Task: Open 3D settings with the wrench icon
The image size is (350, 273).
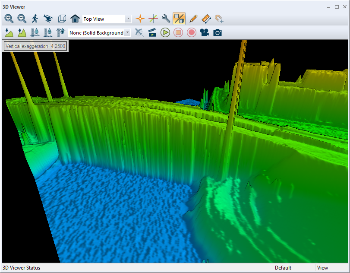Action: 166,19
